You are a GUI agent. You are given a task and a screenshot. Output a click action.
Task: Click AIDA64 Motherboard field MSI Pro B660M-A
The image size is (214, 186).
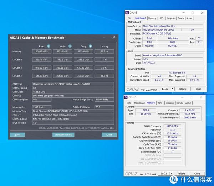coord(73,119)
